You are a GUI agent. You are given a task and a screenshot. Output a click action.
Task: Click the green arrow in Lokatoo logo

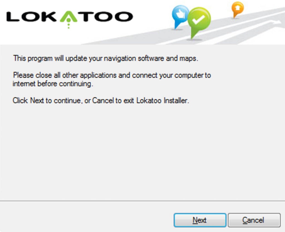tap(68, 17)
